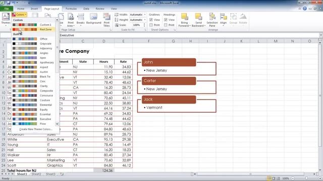This screenshot has height=181, width=323.
Task: Choose the Austin color theme
Action: tap(34, 72)
